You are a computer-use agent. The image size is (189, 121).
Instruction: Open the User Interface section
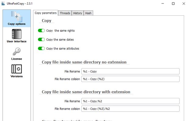(x=17, y=36)
